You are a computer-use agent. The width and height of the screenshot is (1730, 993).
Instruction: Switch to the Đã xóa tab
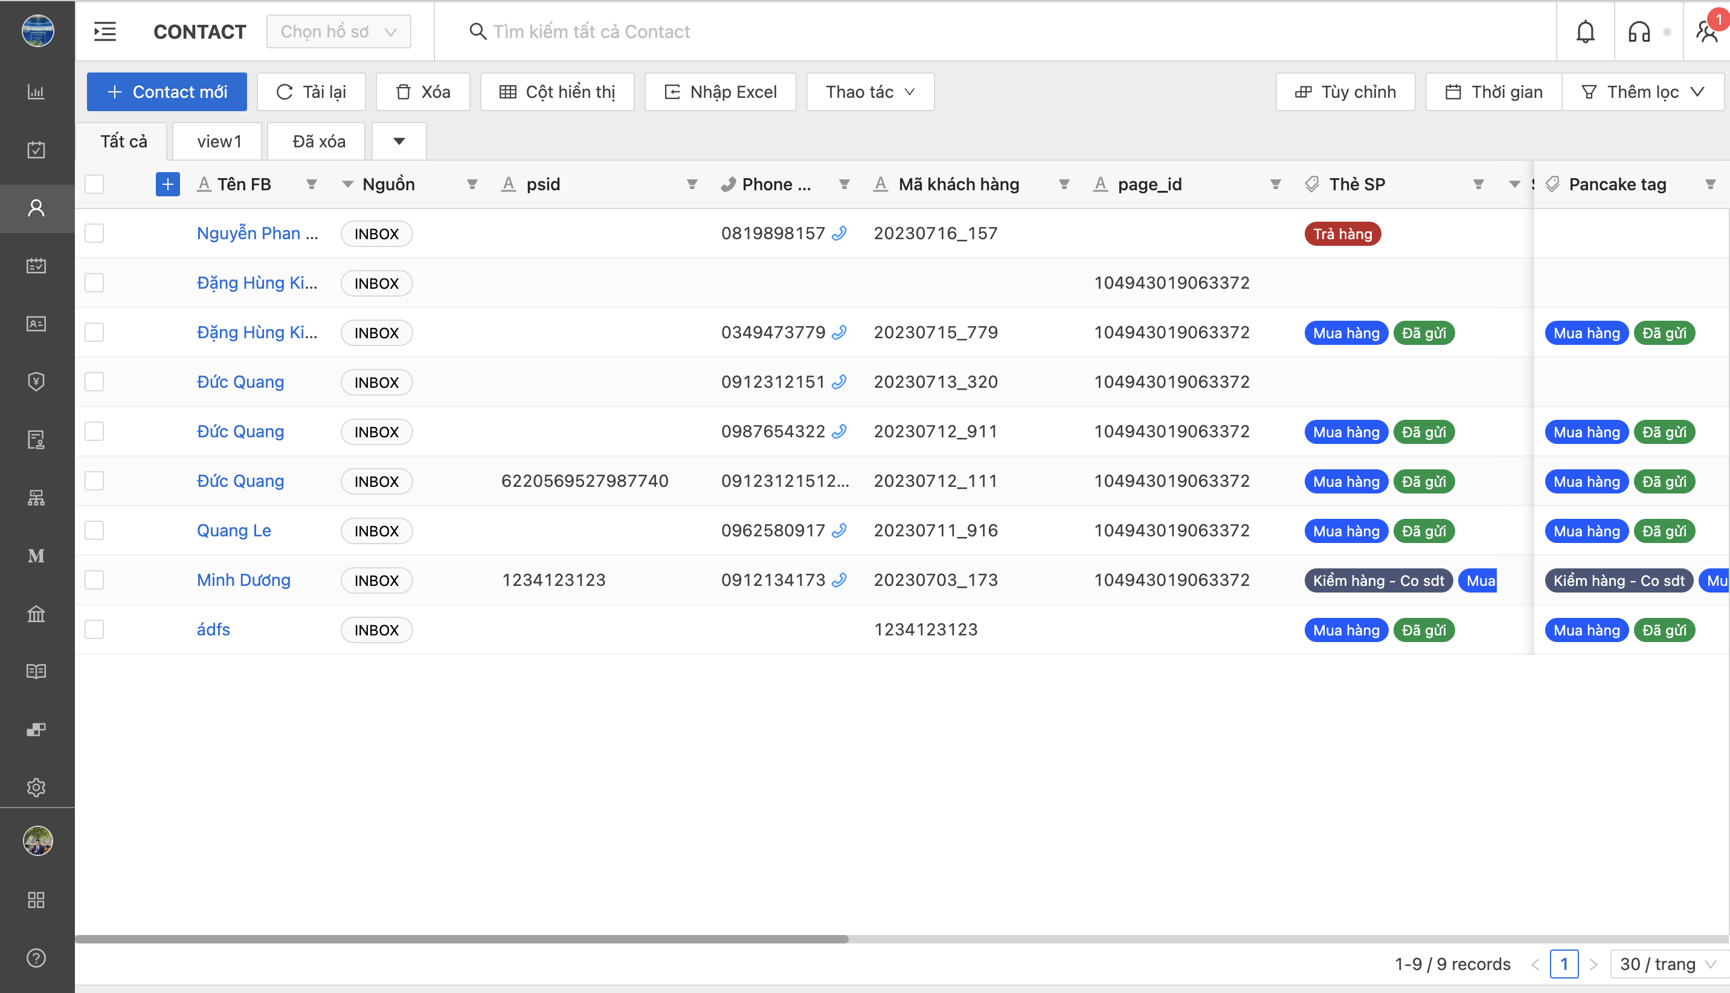point(318,141)
